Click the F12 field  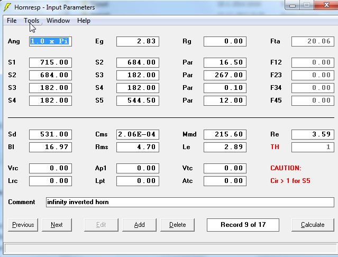[313, 62]
